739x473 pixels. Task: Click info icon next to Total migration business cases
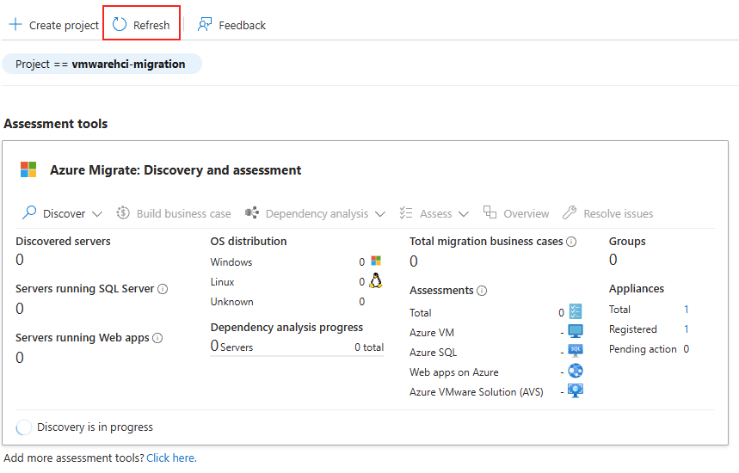pos(571,242)
